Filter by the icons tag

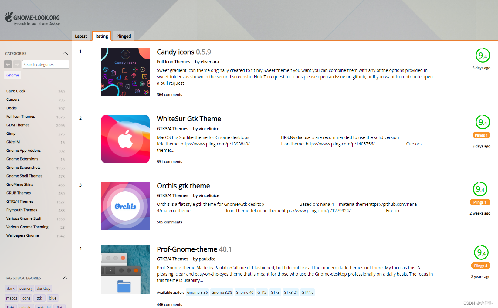(26, 298)
